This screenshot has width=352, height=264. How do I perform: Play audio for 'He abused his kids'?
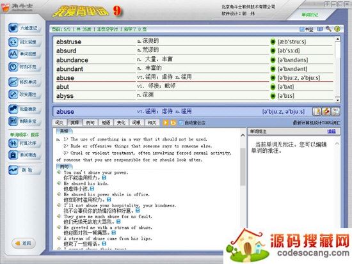click(59, 183)
